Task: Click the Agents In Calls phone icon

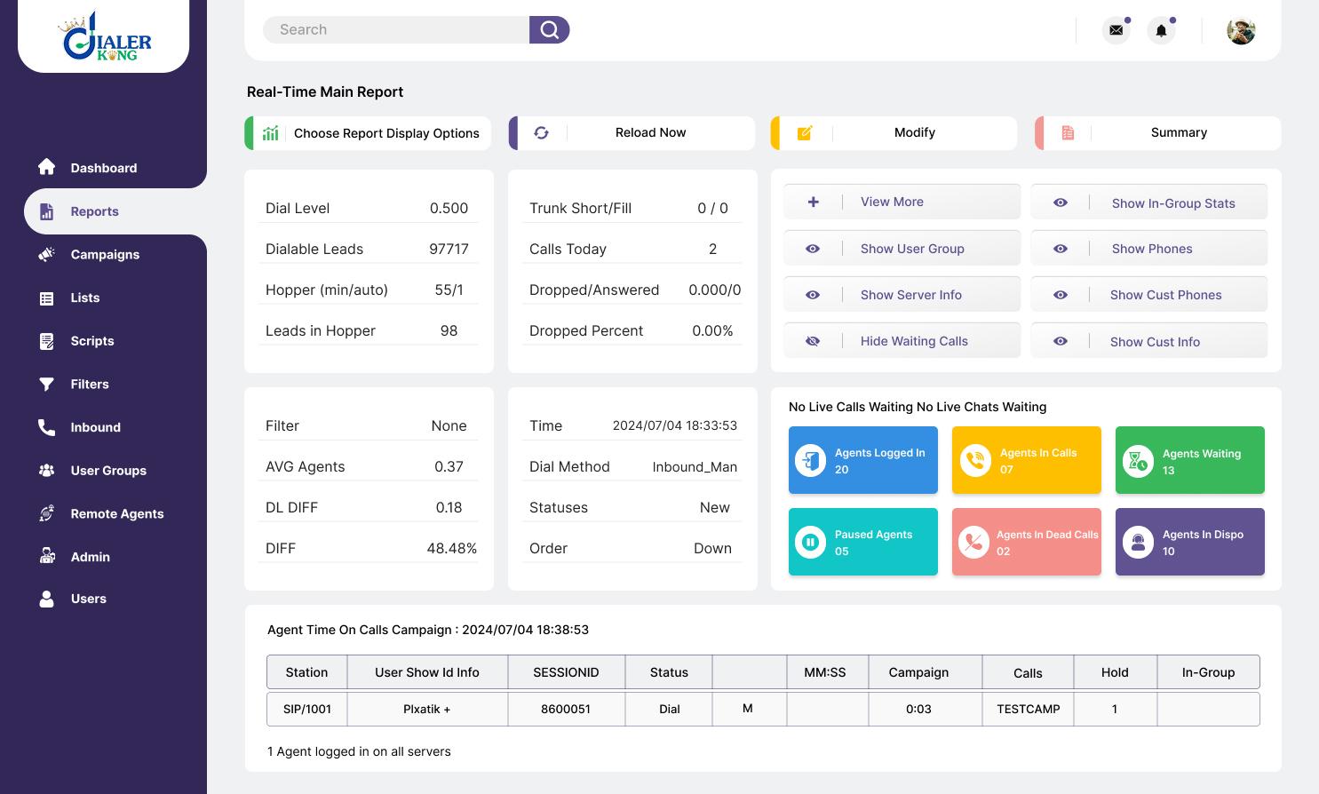Action: coord(975,460)
